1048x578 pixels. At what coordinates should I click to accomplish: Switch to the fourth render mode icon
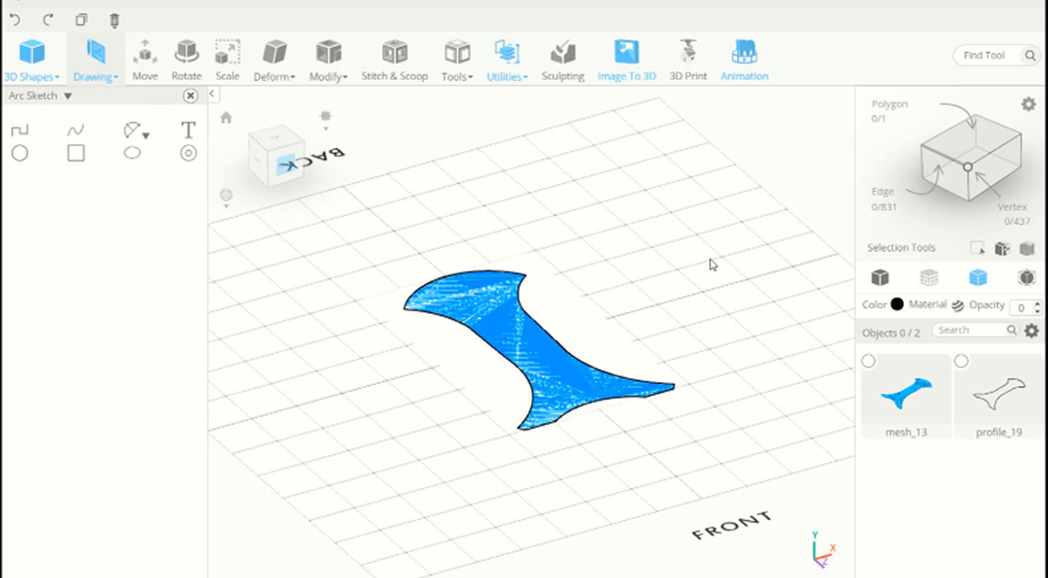(1026, 278)
